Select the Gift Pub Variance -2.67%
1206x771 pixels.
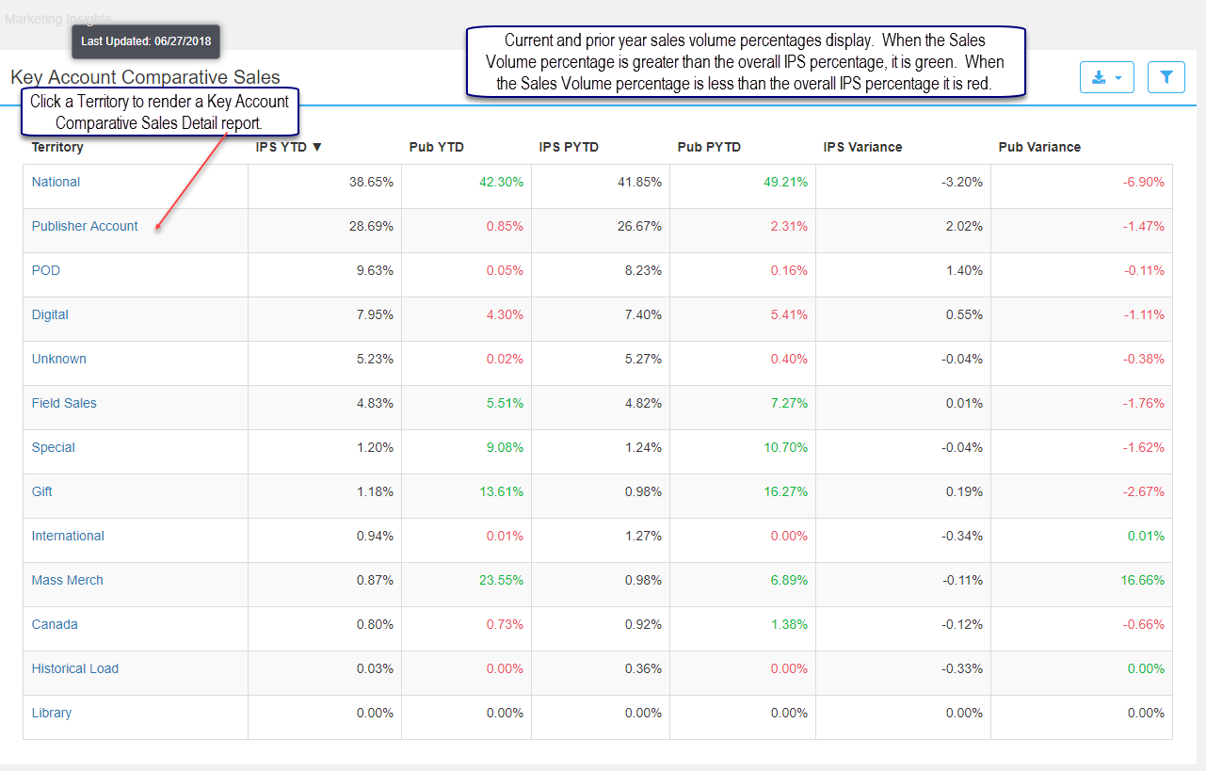[1143, 491]
